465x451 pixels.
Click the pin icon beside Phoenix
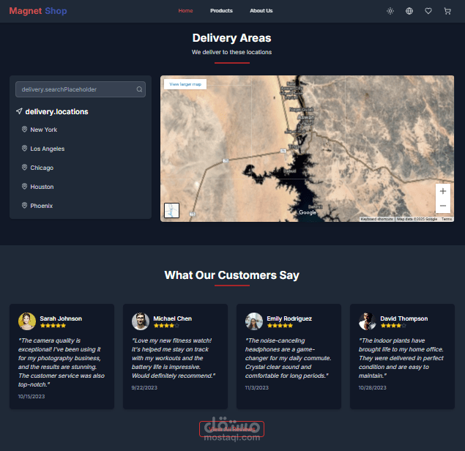pyautogui.click(x=24, y=205)
